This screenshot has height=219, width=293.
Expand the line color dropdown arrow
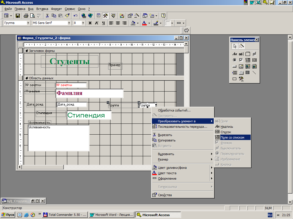(161, 23)
